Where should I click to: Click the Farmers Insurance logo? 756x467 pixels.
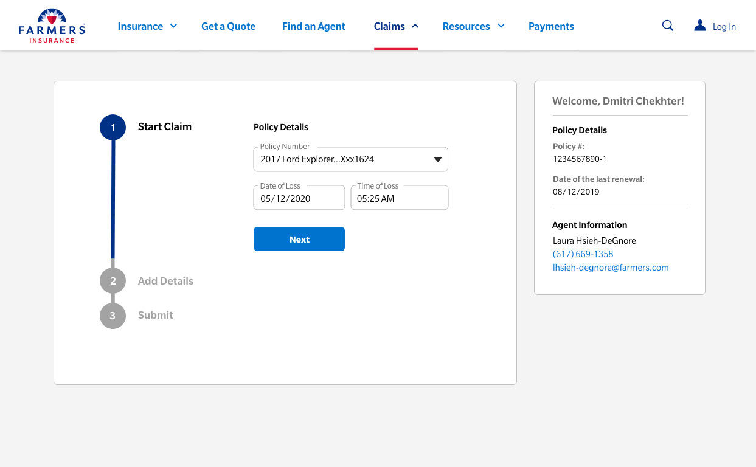[x=52, y=26]
